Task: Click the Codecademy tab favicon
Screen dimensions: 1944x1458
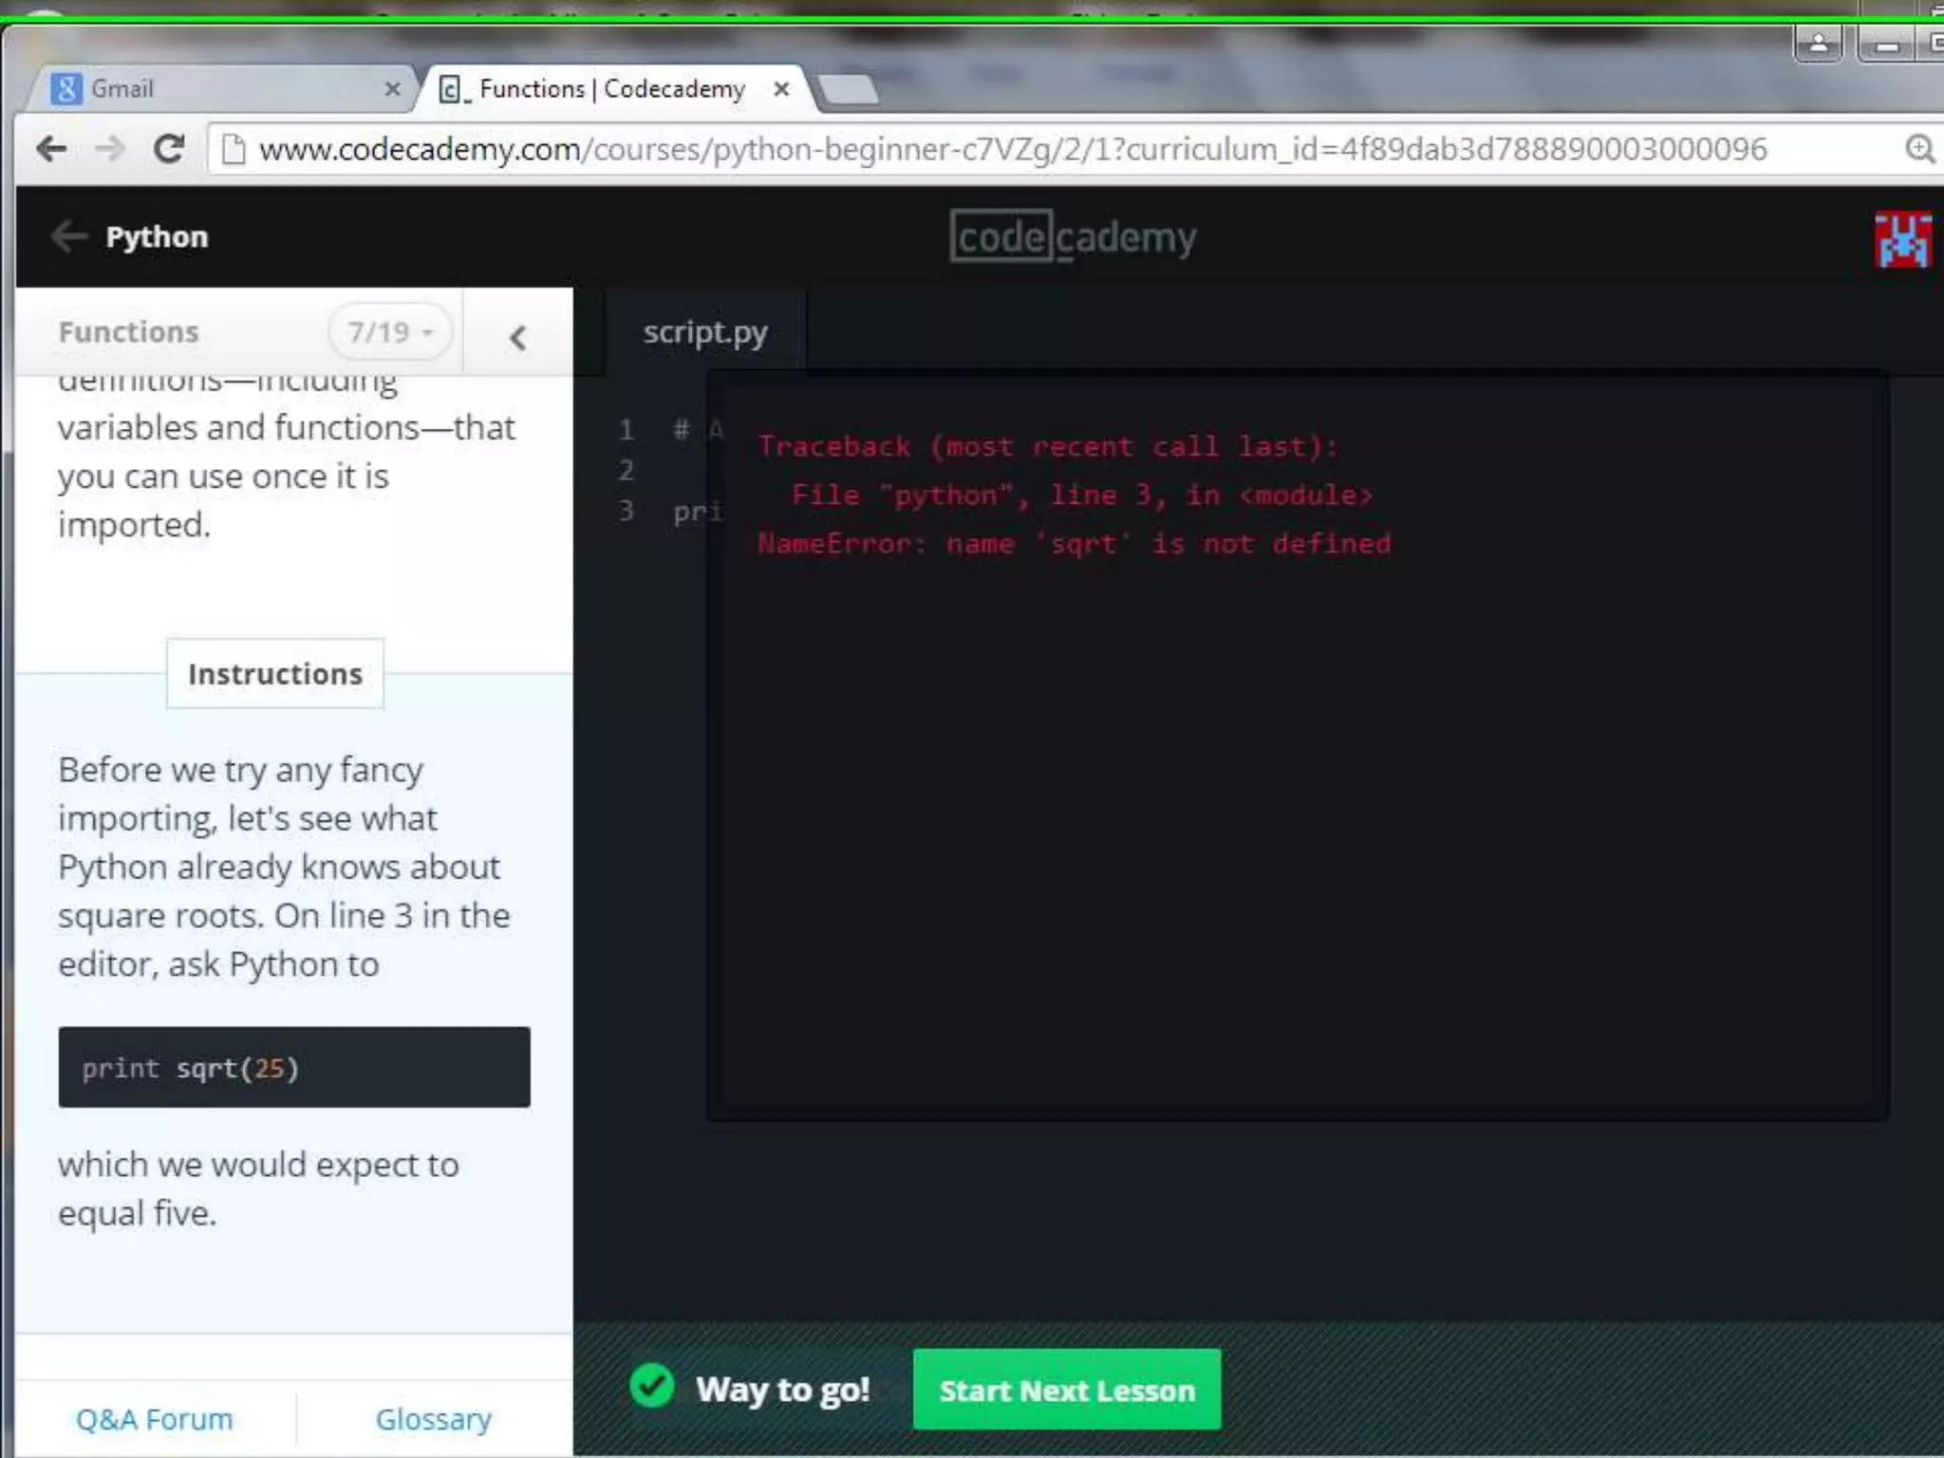Action: click(x=453, y=90)
